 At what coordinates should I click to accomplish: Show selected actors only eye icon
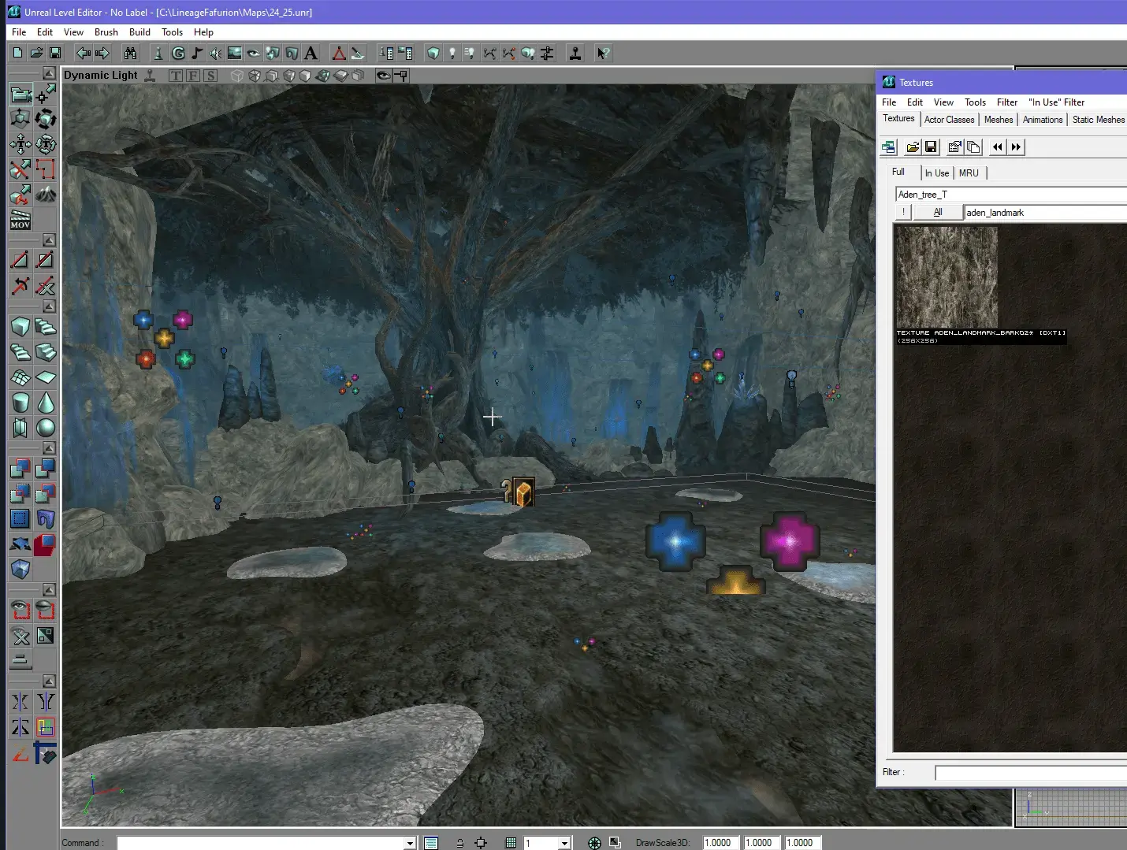coord(20,610)
